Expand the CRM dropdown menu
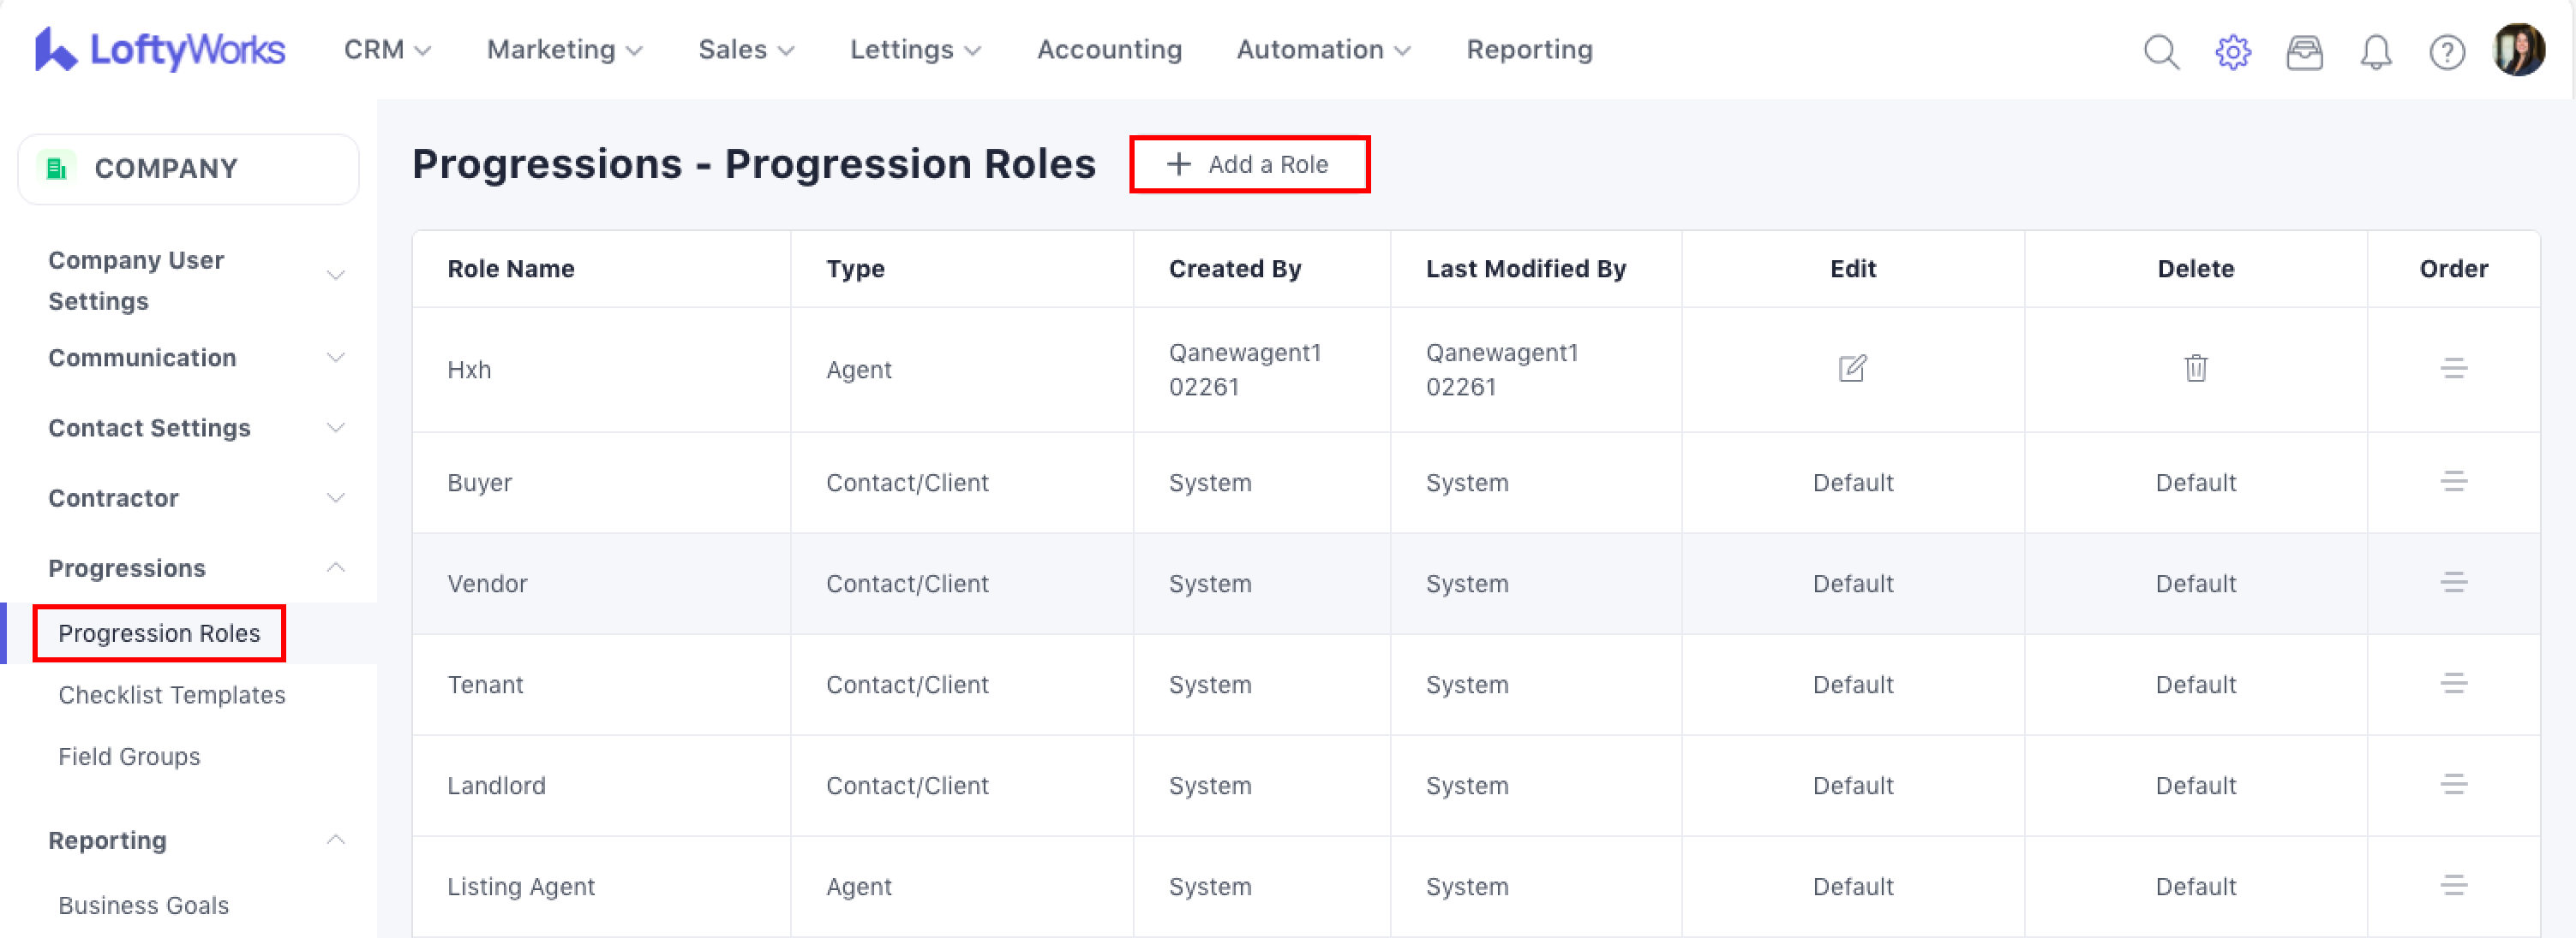This screenshot has width=2576, height=938. click(387, 50)
